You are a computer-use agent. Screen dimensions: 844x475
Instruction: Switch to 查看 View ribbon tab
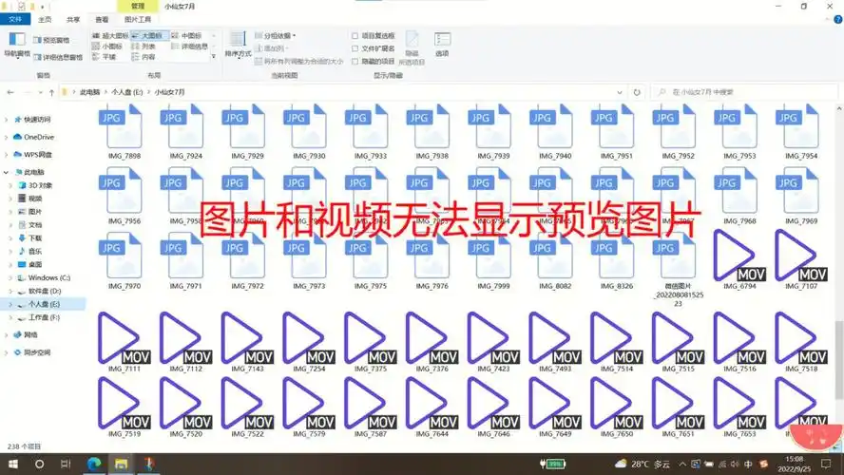coord(102,19)
